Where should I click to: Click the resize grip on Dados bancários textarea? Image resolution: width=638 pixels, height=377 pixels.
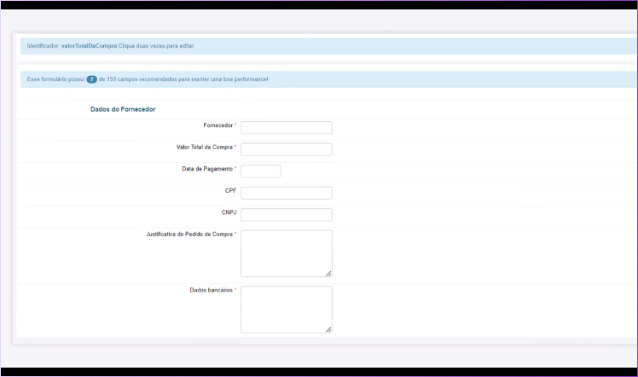(328, 329)
